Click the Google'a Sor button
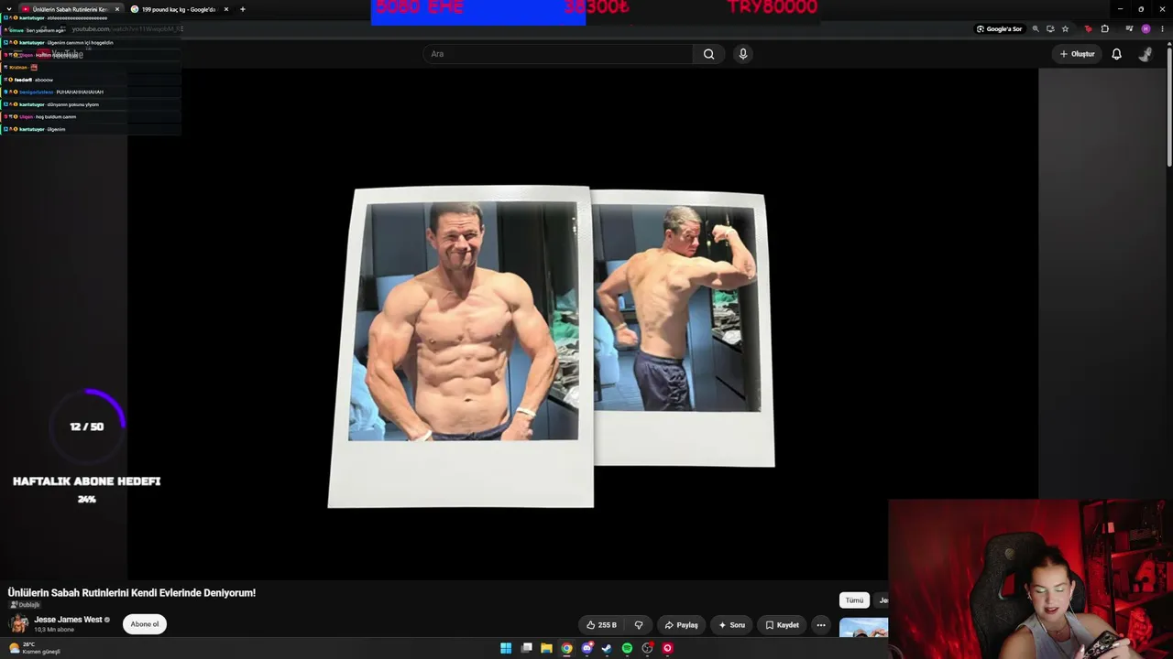This screenshot has width=1173, height=659. point(999,29)
